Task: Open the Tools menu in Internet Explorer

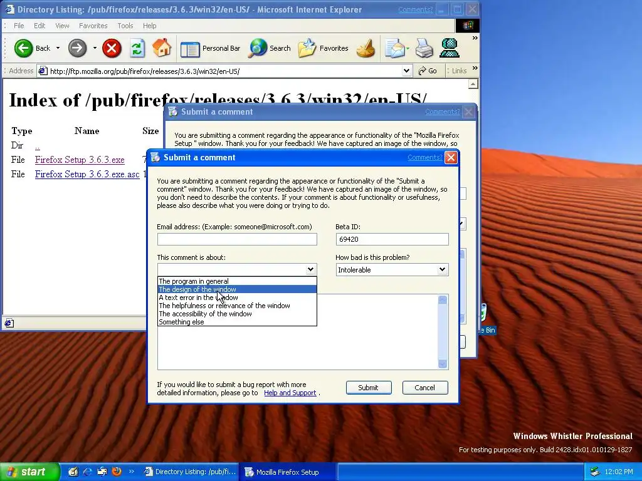Action: coord(125,25)
